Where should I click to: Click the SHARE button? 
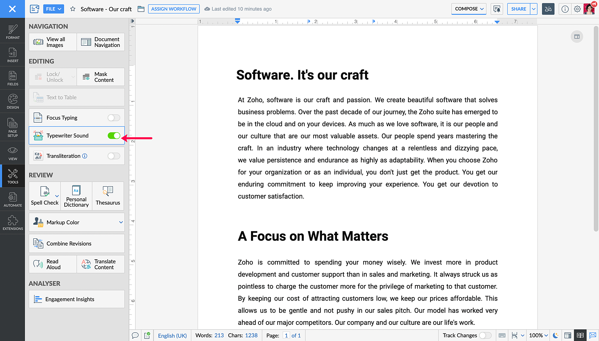(x=518, y=9)
